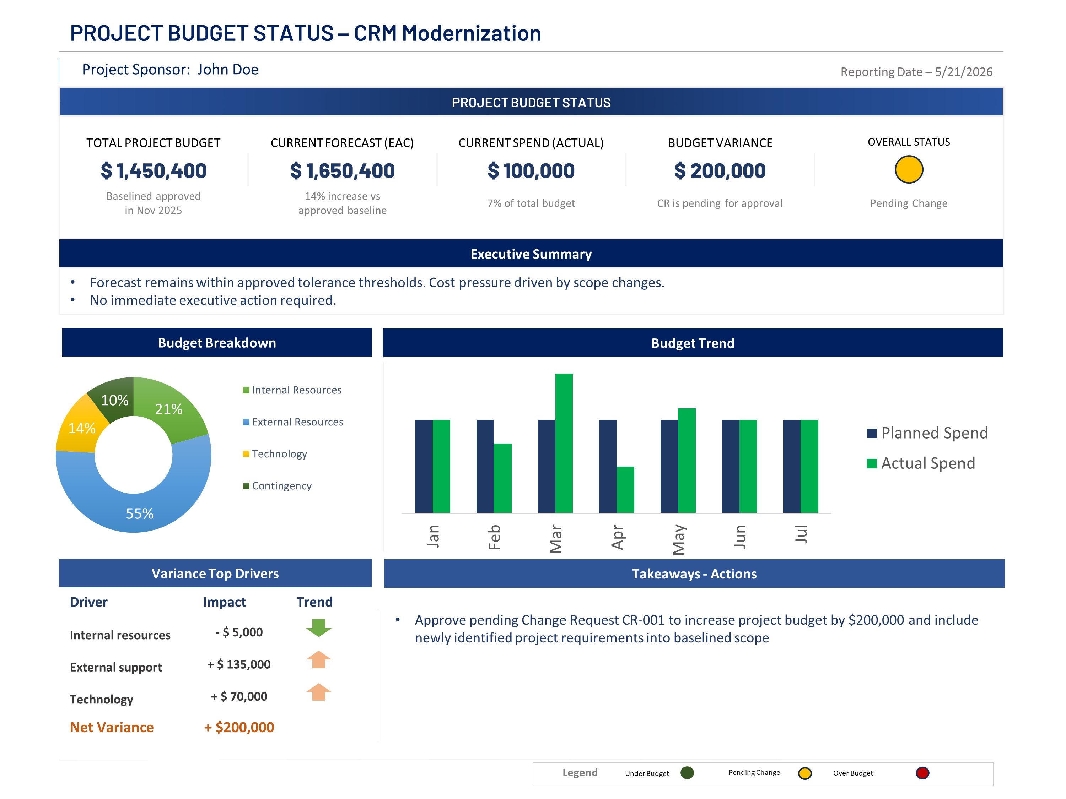The width and height of the screenshot is (1066, 799).
Task: Click the $ 1,650,400 forecast value
Action: (x=342, y=170)
